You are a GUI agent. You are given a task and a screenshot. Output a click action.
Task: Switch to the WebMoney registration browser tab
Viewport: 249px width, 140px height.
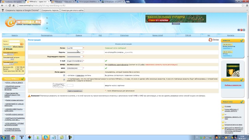88,2
